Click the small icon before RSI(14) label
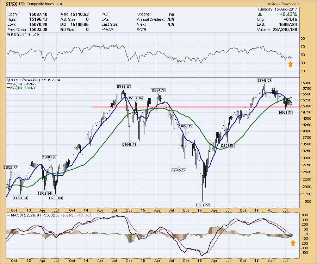 click(8, 34)
